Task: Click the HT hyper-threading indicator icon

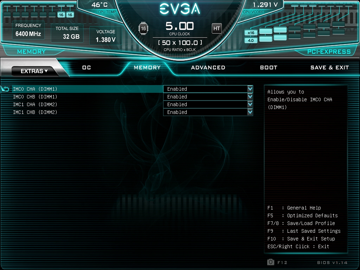Action: pyautogui.click(x=217, y=28)
